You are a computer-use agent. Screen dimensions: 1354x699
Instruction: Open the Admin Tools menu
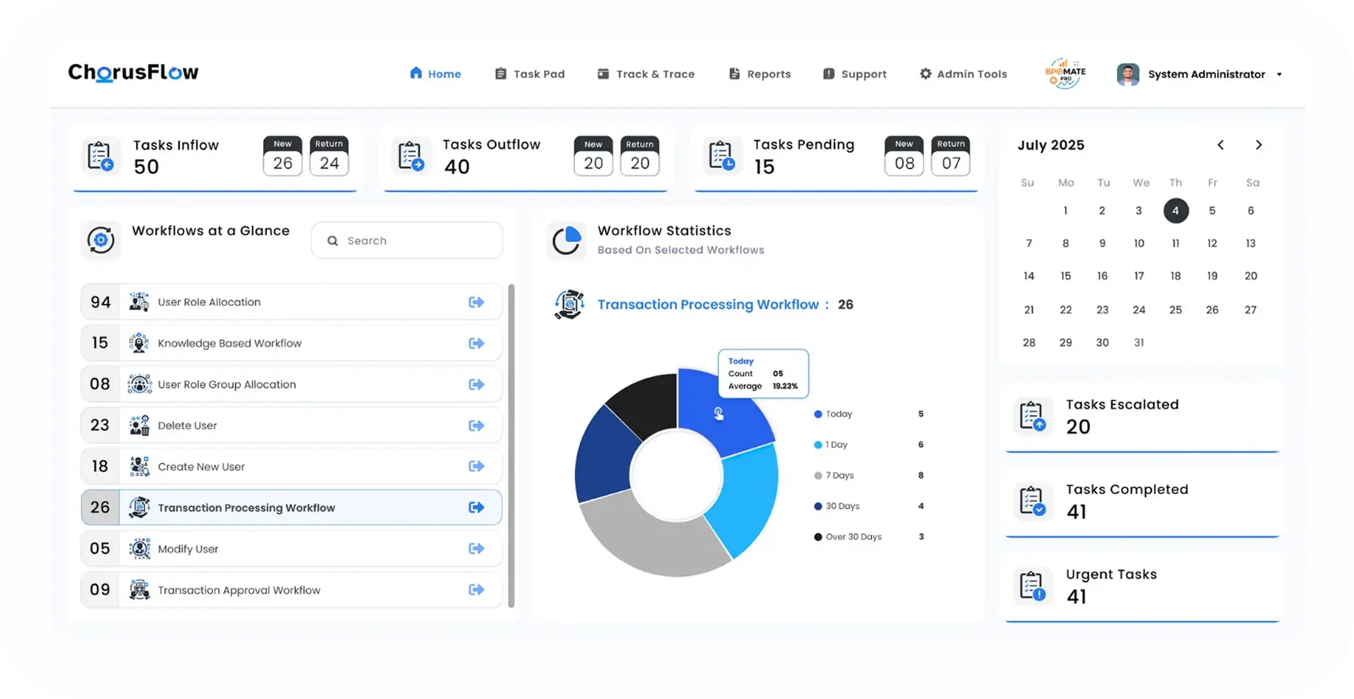(963, 74)
